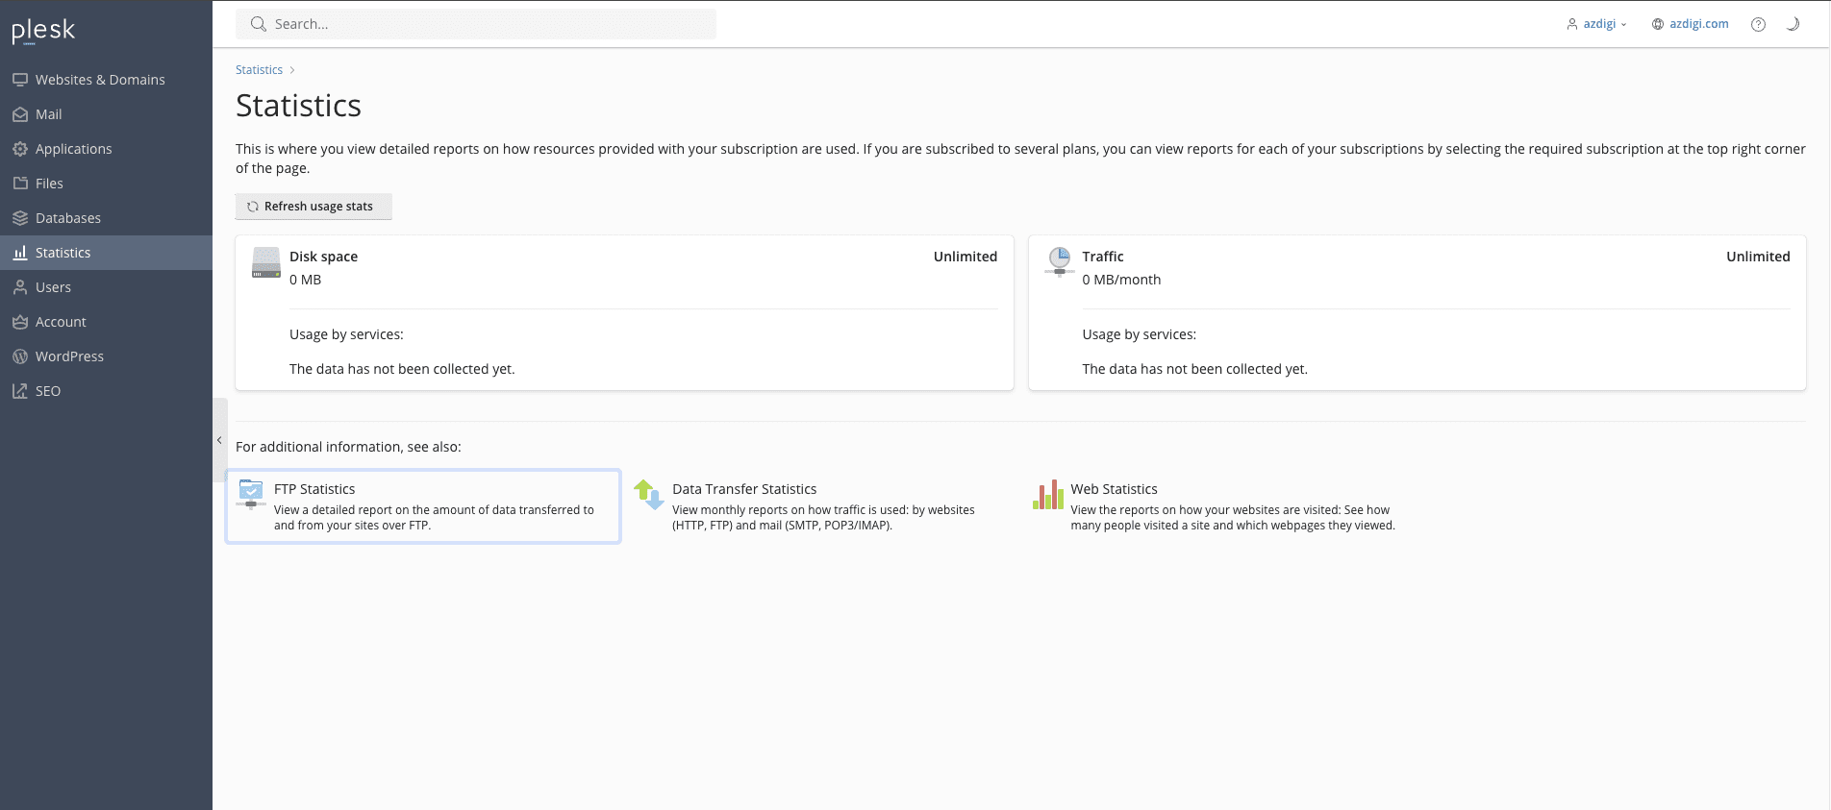The width and height of the screenshot is (1831, 810).
Task: Collapse the left sidebar with arrow handle
Action: pyautogui.click(x=219, y=440)
